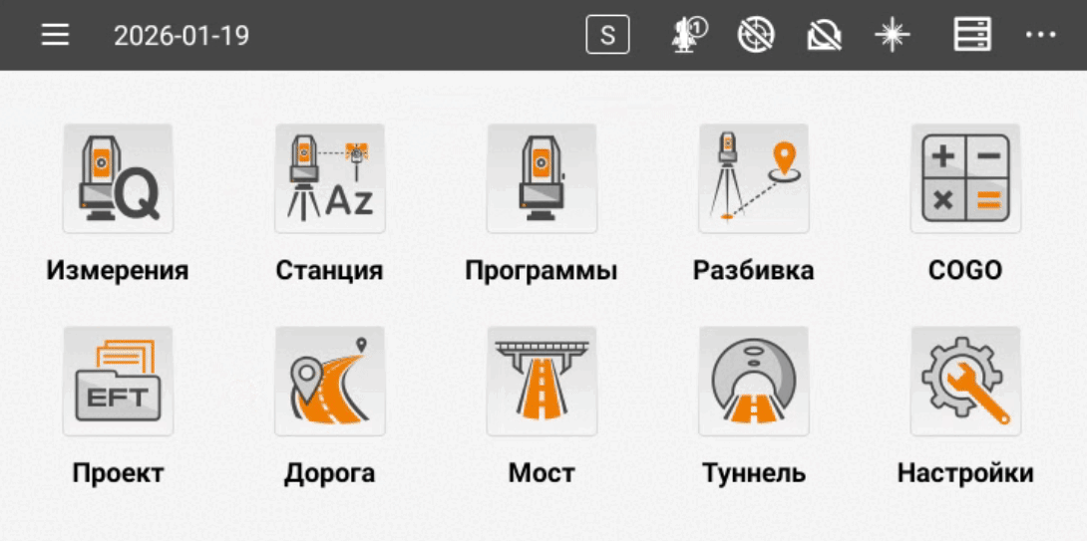Open the prism target icon with number 1

tap(688, 35)
